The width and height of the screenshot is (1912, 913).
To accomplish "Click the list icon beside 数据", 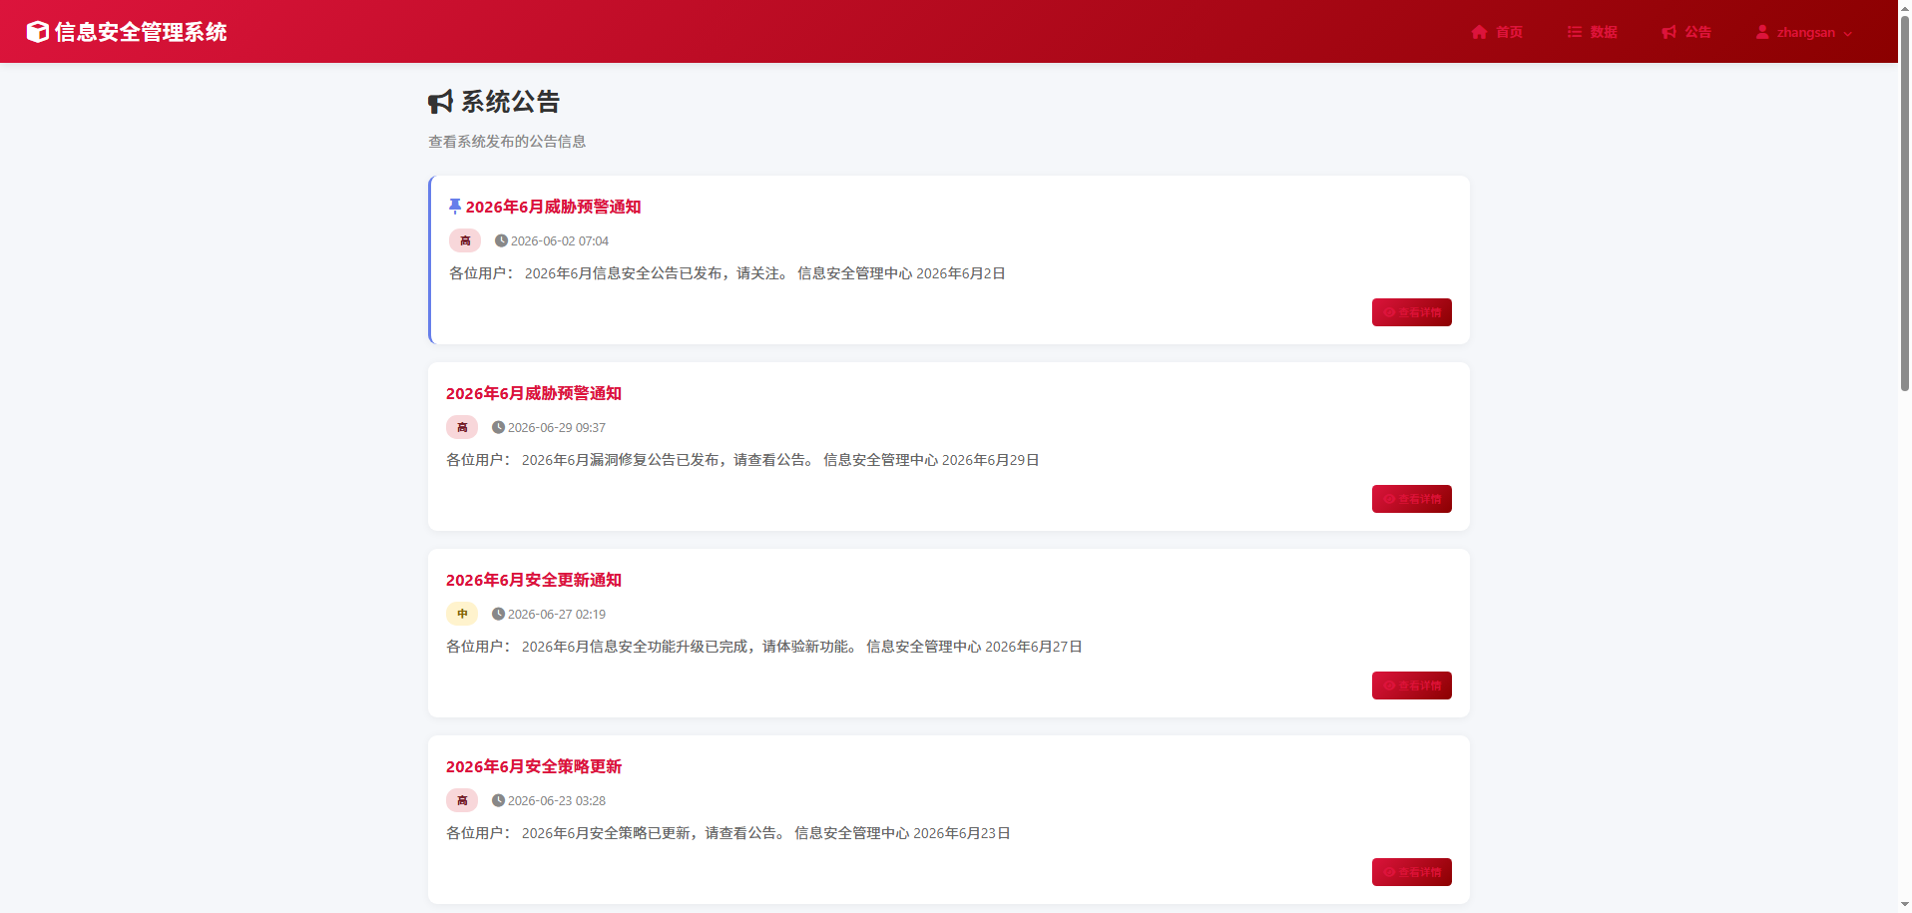I will tap(1575, 32).
